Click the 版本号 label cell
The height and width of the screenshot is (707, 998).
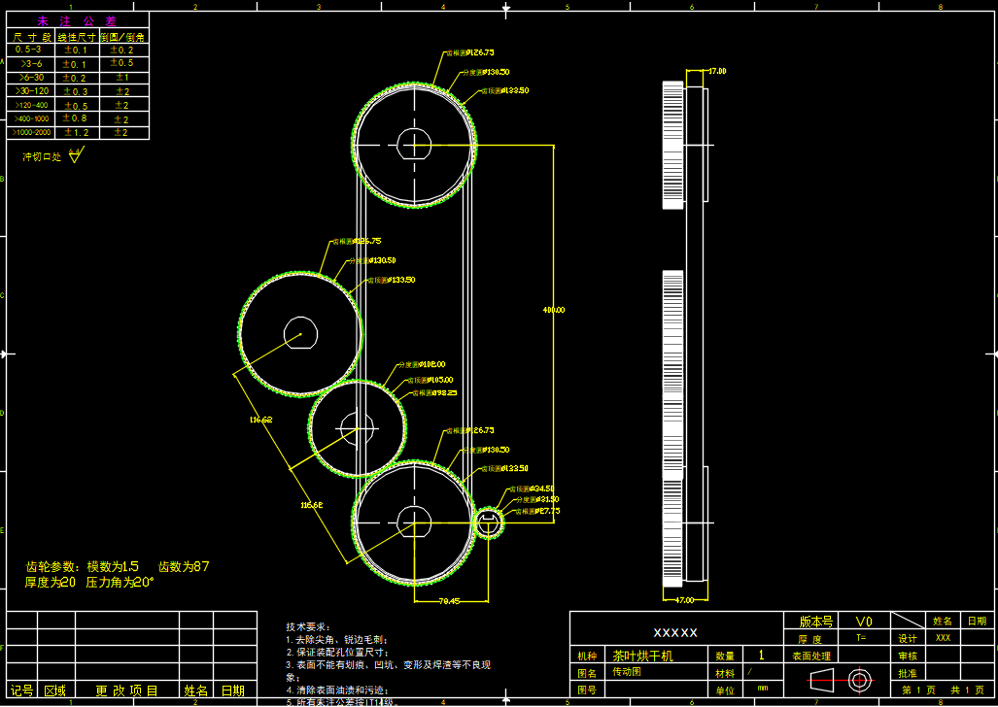(x=816, y=622)
